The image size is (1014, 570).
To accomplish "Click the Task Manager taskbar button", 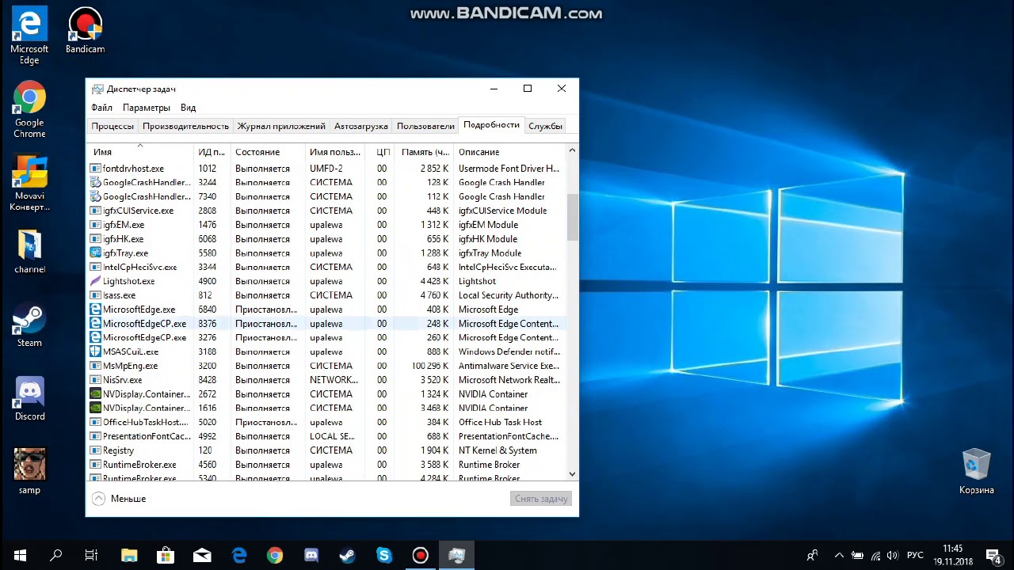I will tap(457, 556).
